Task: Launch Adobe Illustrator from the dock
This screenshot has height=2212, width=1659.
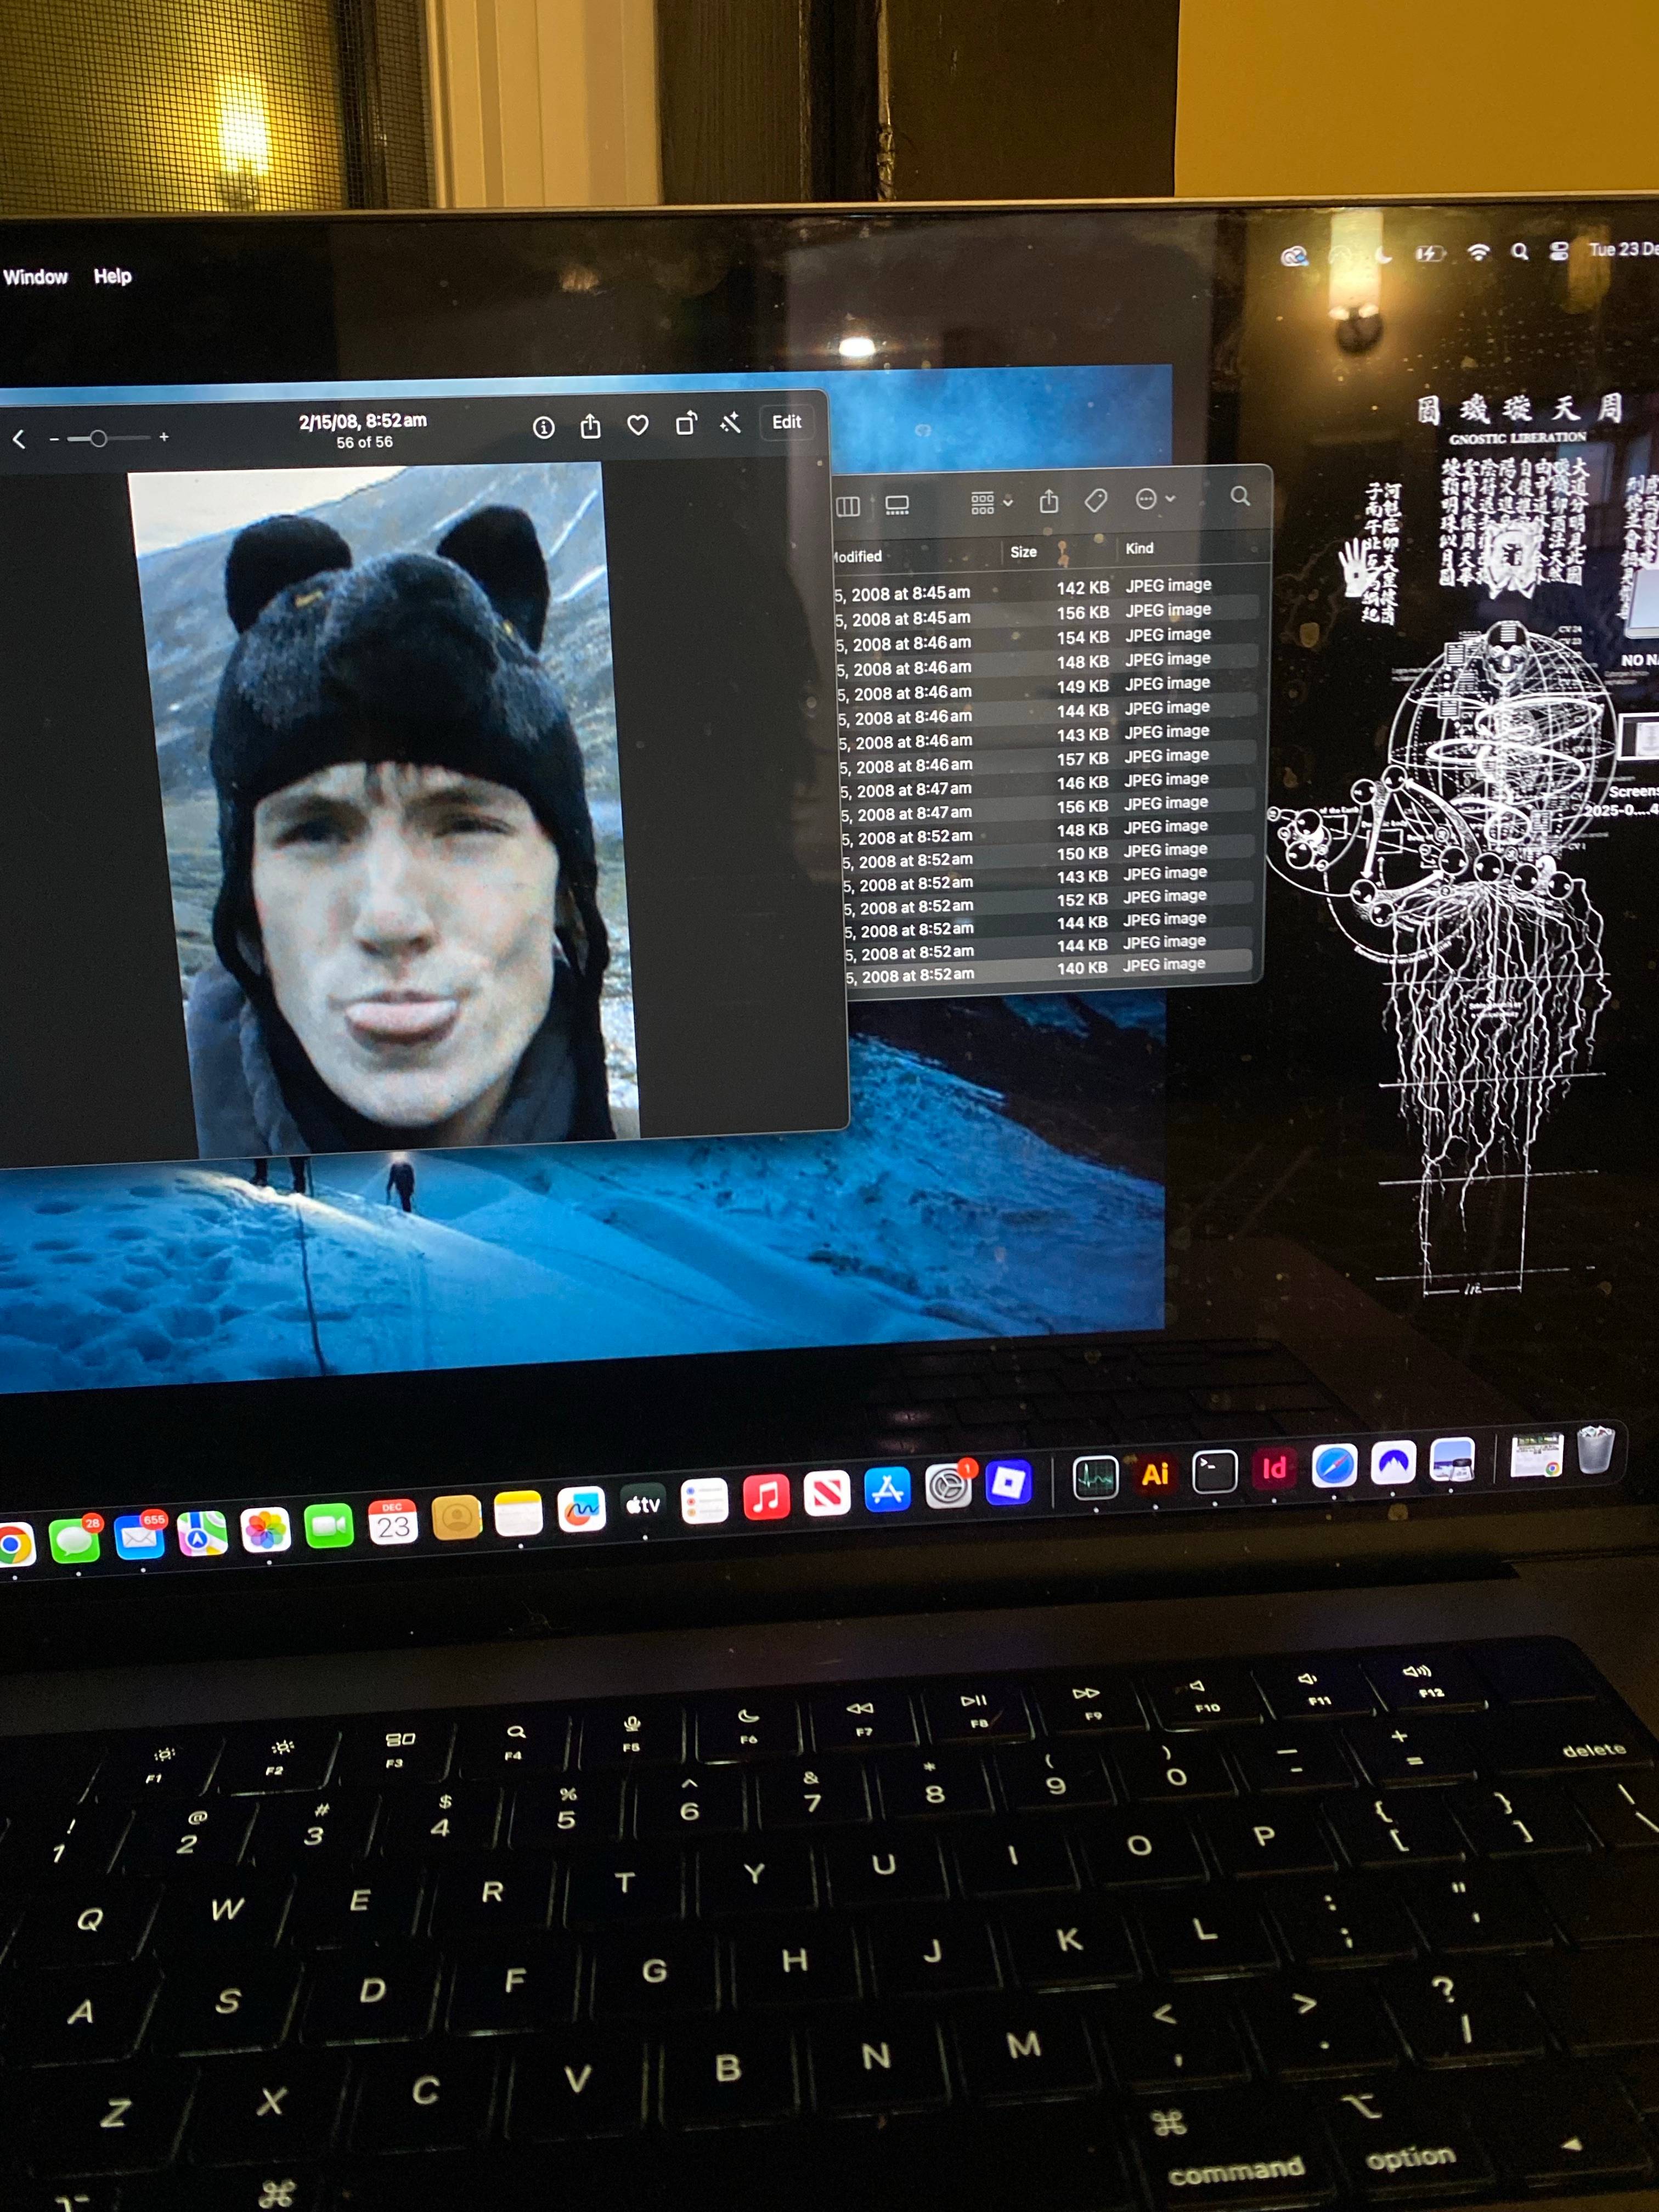Action: [1155, 1473]
